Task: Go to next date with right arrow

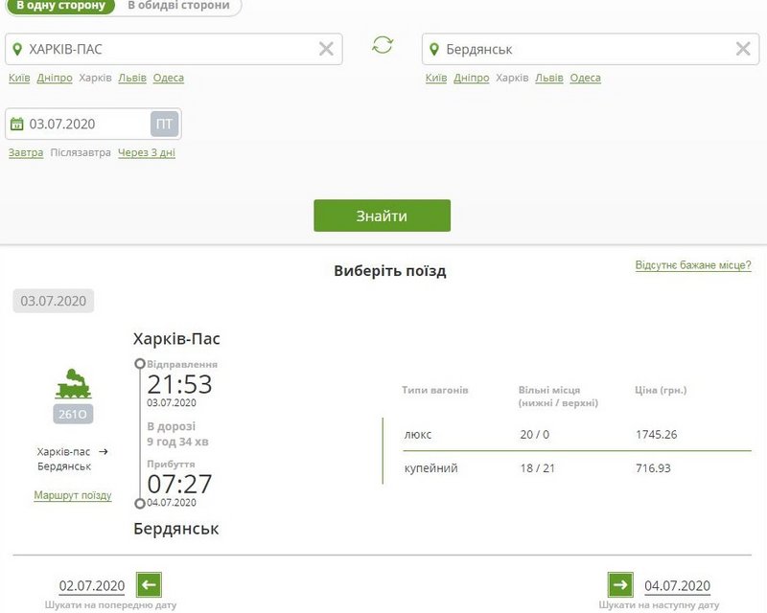Action: point(620,585)
